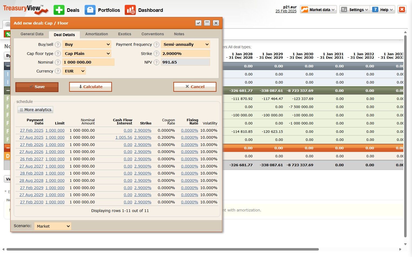Click the vertical scrollbar on the right

tap(405, 136)
